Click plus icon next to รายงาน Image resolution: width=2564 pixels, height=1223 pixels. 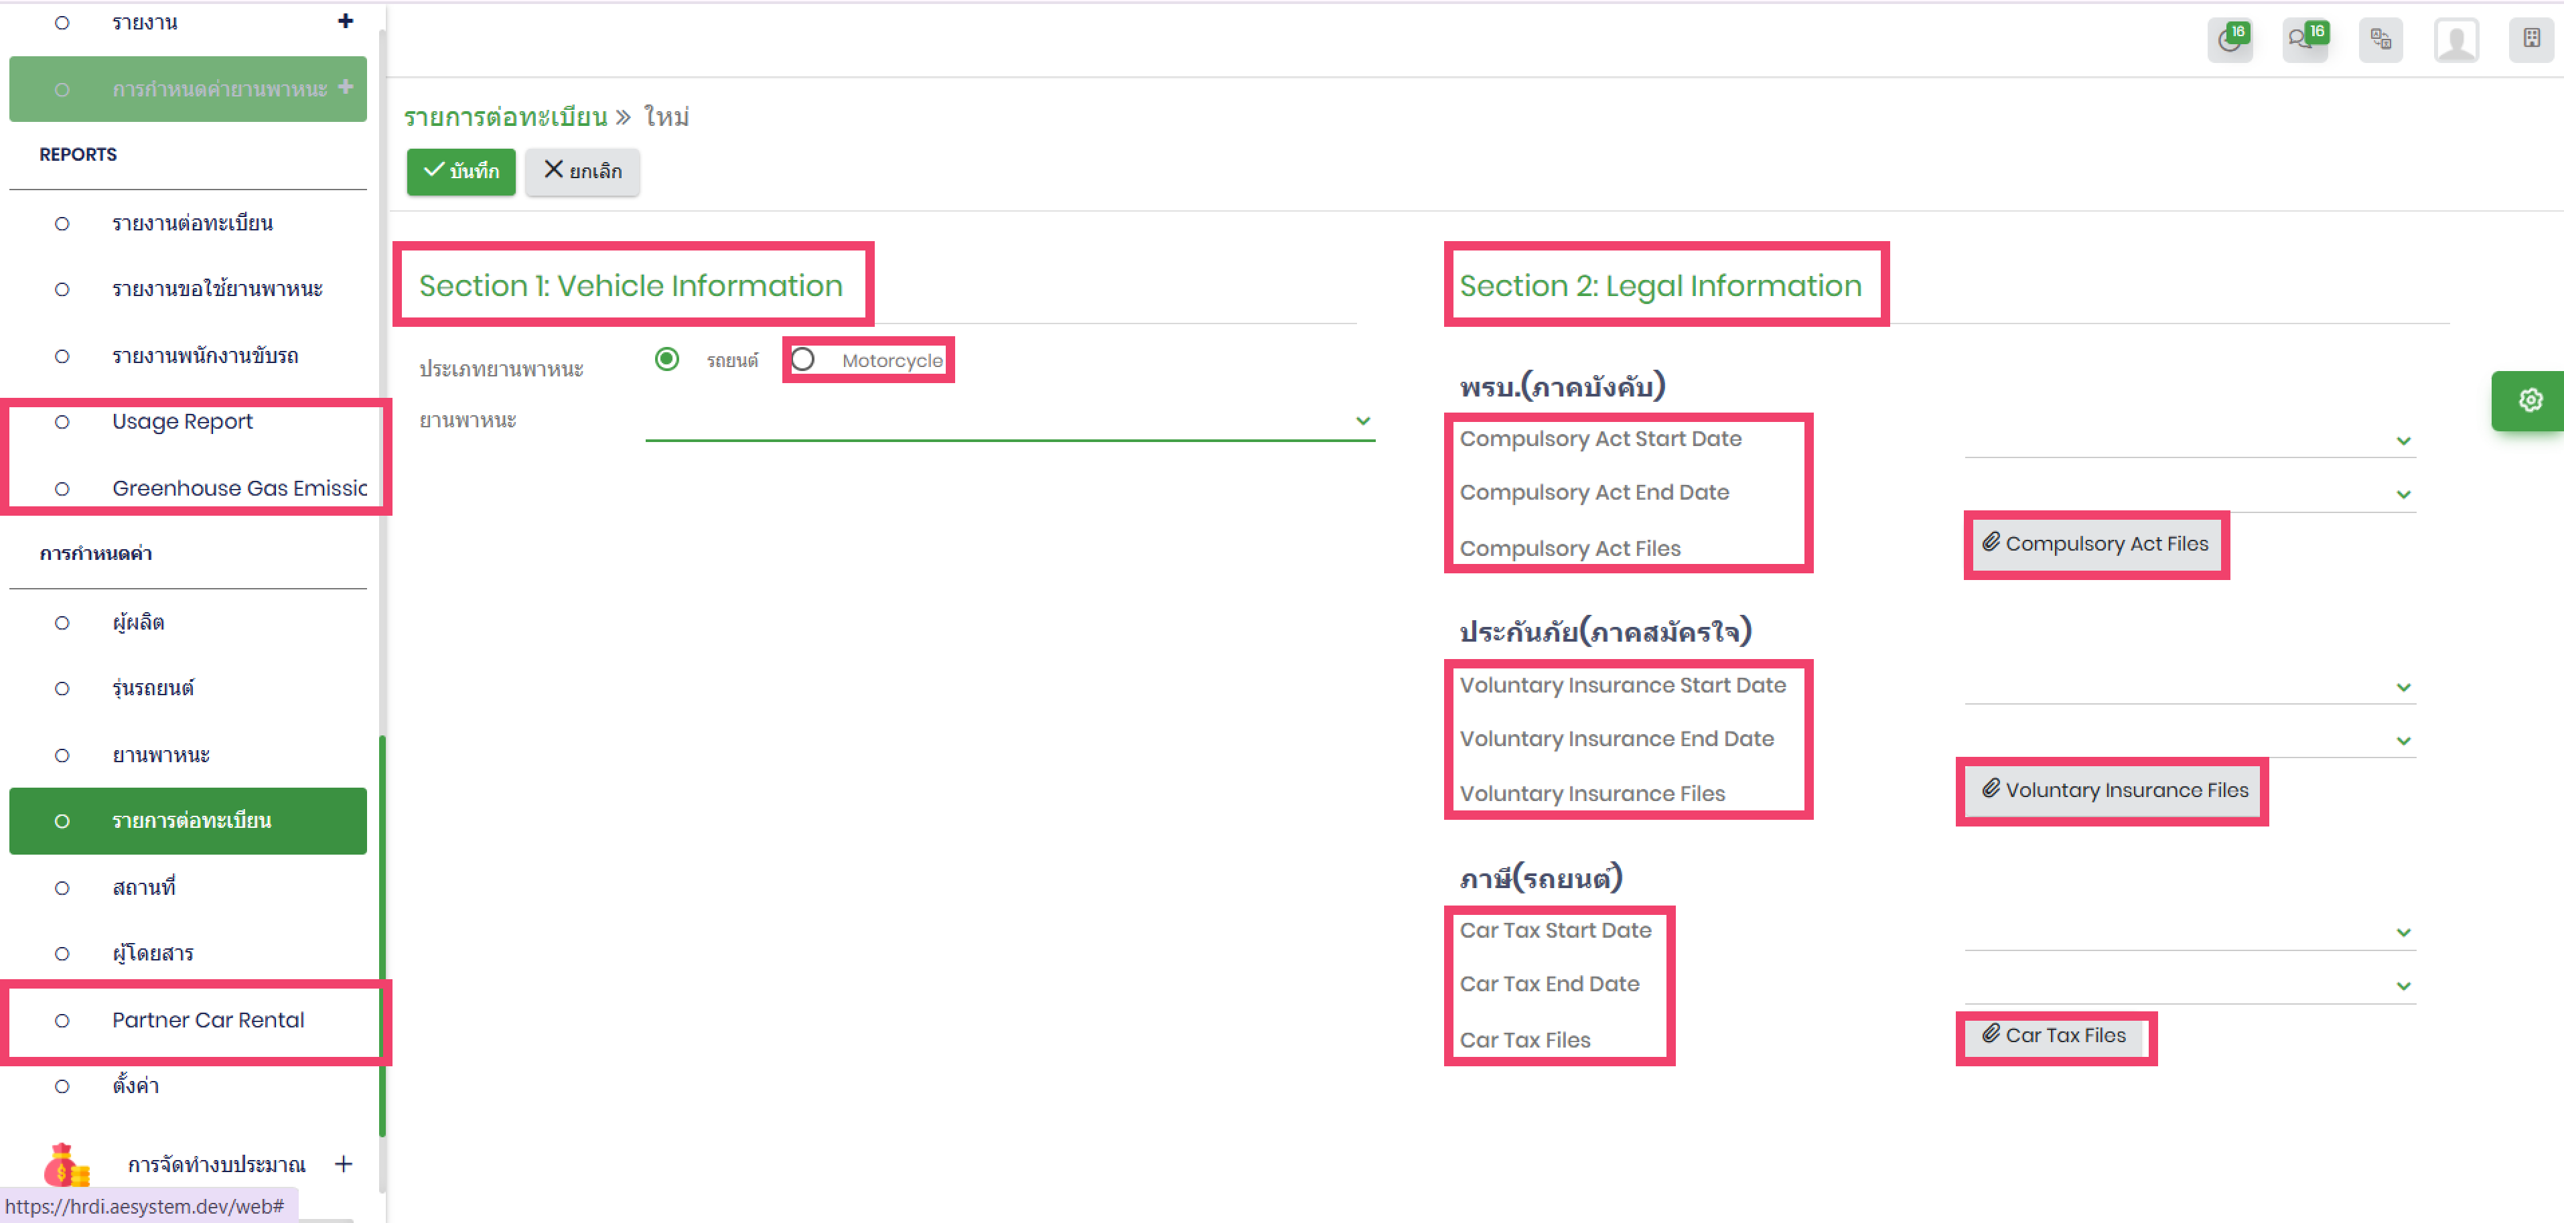pos(346,21)
